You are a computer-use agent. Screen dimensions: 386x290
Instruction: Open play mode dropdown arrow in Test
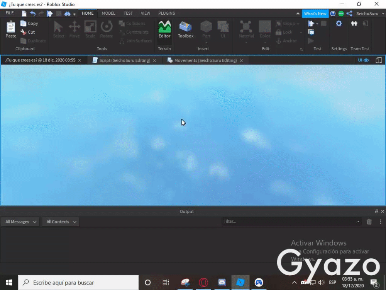click(x=317, y=24)
